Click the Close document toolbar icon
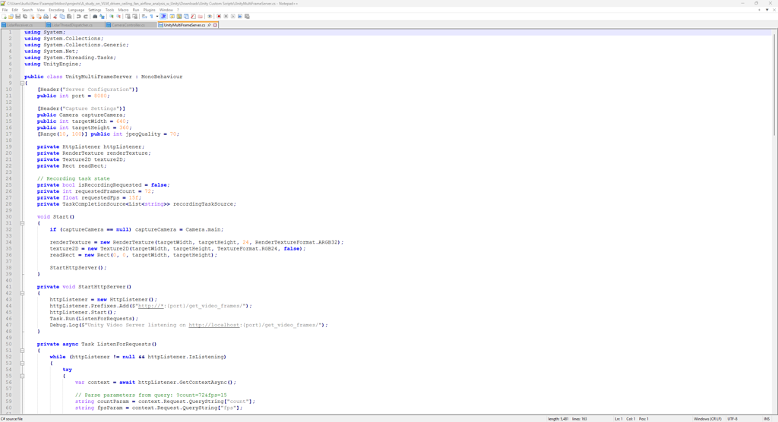 click(32, 17)
